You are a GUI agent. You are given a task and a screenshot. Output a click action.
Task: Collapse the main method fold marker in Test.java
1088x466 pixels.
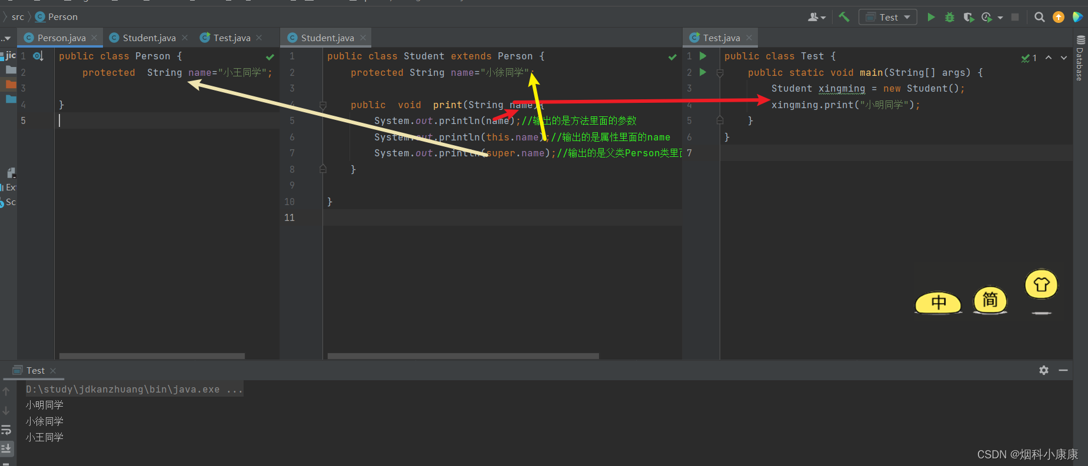[720, 73]
